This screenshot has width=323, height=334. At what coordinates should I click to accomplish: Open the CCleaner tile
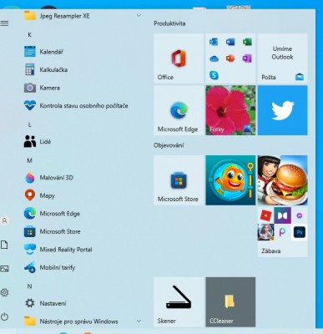point(230,301)
